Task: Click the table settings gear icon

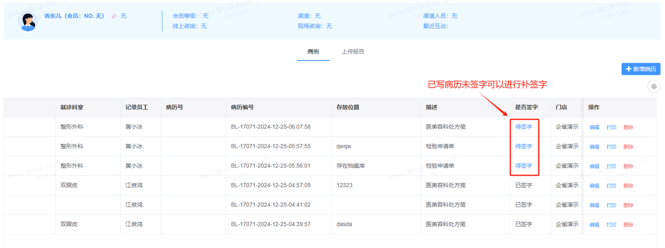Action: pos(654,87)
